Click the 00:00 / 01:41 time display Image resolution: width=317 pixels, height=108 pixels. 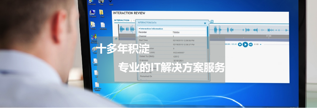pos(231,44)
